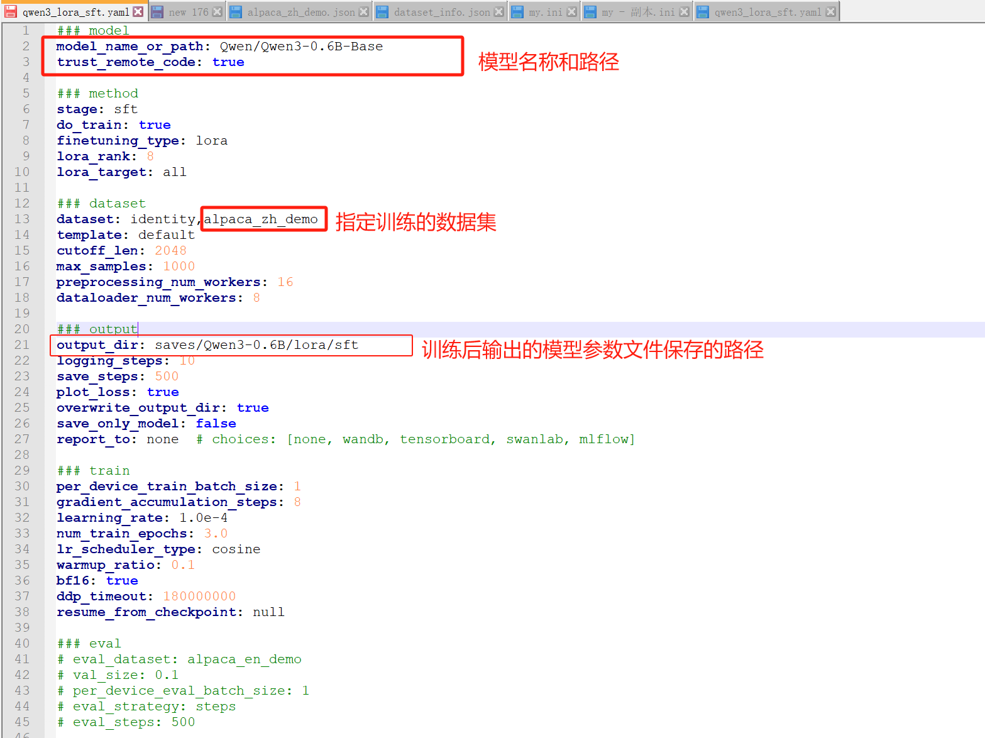Click the '# val_size: 0.1' comment line
The height and width of the screenshot is (738, 985).
coord(118,675)
